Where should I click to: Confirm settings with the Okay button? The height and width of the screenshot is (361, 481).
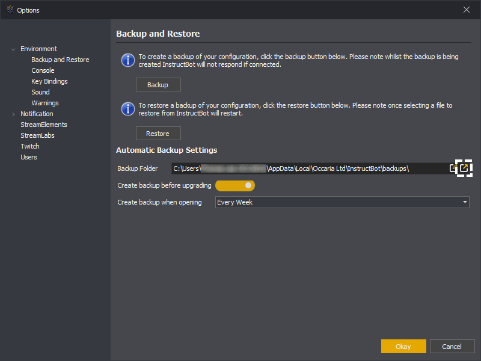(403, 346)
